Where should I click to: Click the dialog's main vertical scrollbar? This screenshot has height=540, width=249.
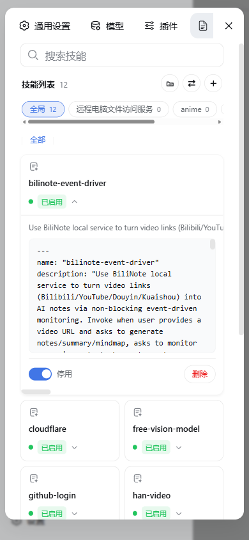(241, 189)
